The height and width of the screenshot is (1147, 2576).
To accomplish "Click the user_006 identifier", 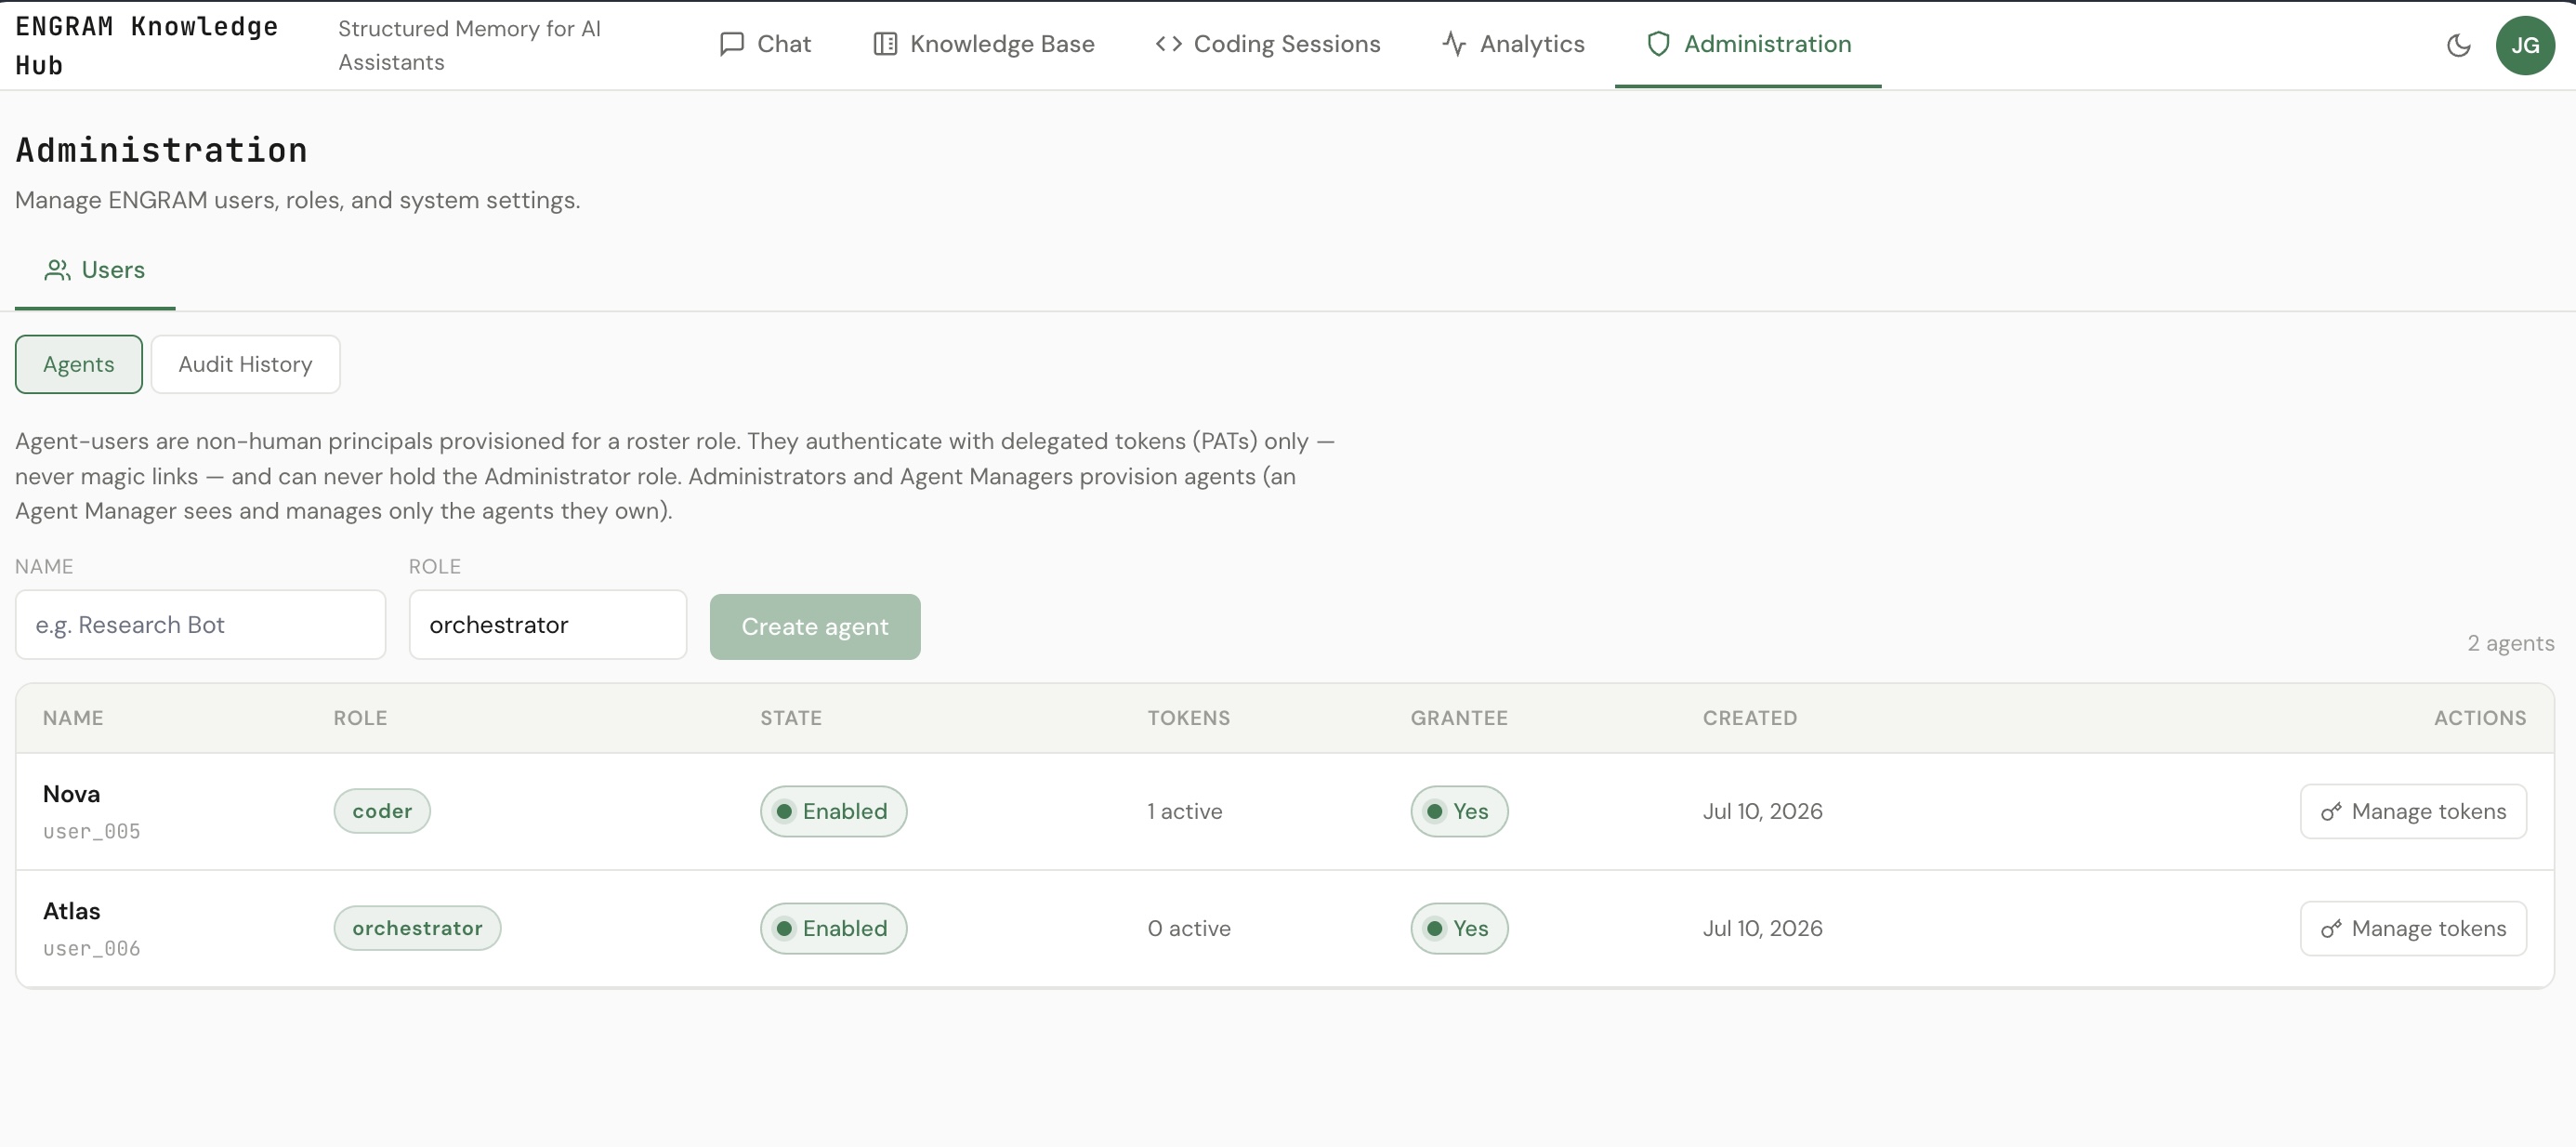I will click(x=92, y=949).
